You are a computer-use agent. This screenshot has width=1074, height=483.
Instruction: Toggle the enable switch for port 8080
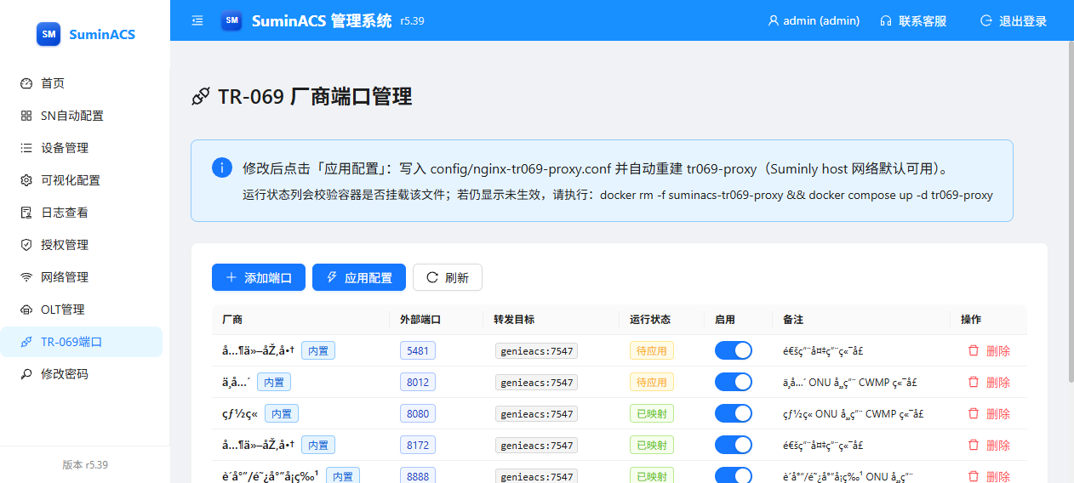pyautogui.click(x=734, y=413)
